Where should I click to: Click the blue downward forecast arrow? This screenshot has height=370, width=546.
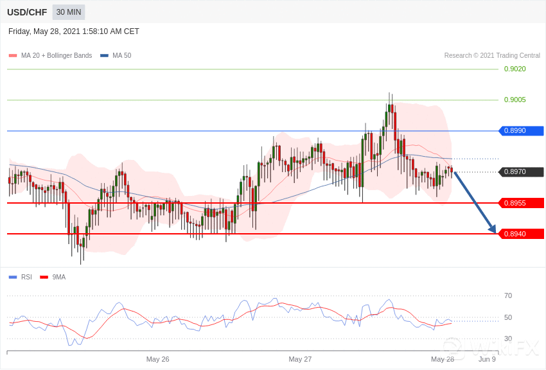point(475,202)
